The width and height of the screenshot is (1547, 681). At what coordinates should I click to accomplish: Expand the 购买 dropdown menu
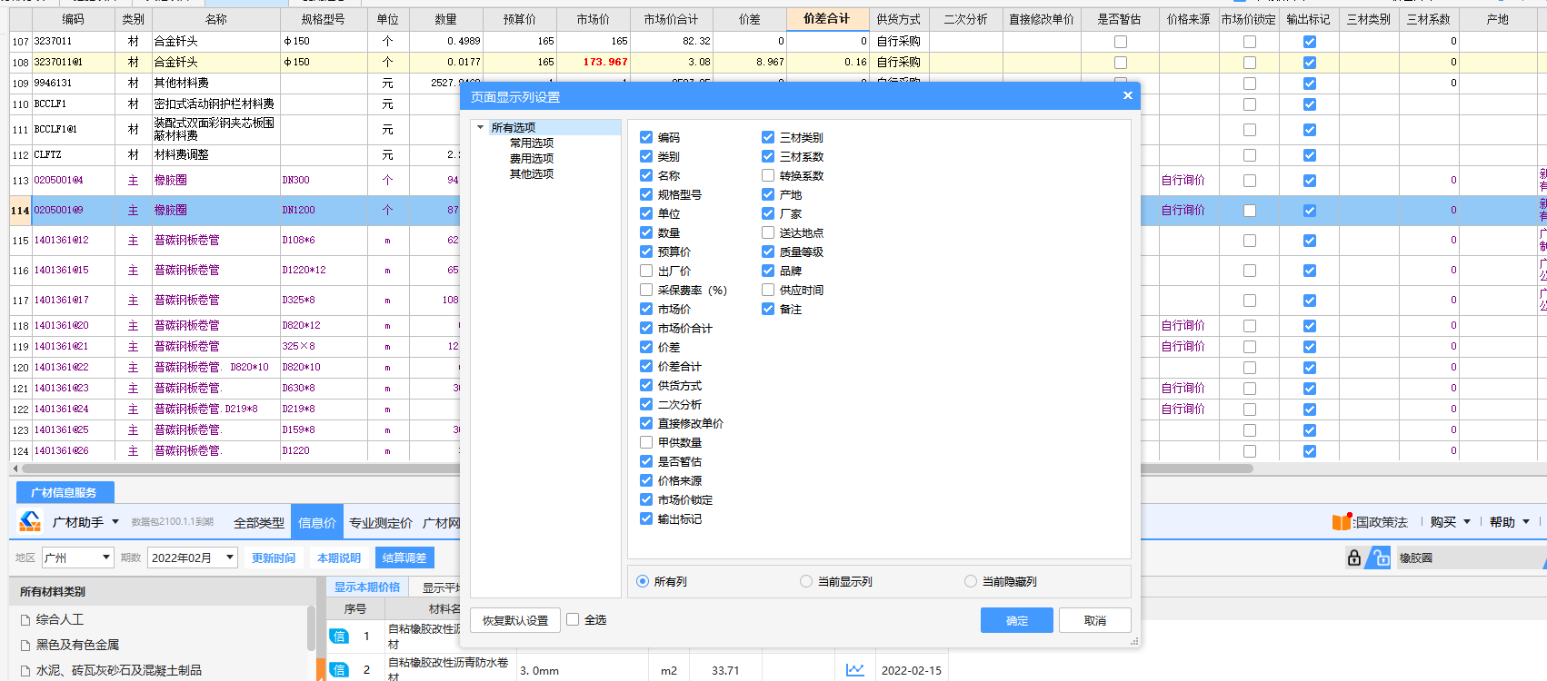pos(1467,522)
